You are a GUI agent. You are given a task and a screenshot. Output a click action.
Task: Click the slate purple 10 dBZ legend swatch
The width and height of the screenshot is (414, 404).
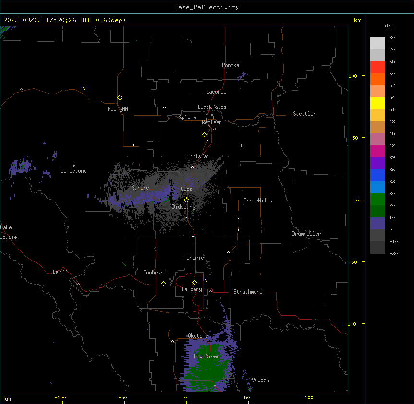pos(377,224)
